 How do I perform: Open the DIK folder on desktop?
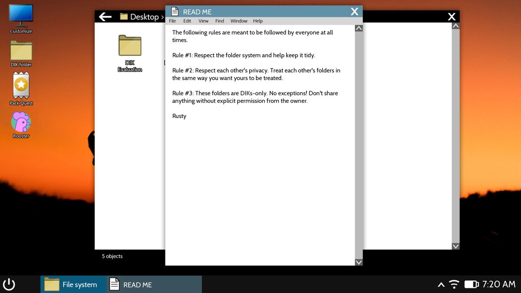click(21, 51)
